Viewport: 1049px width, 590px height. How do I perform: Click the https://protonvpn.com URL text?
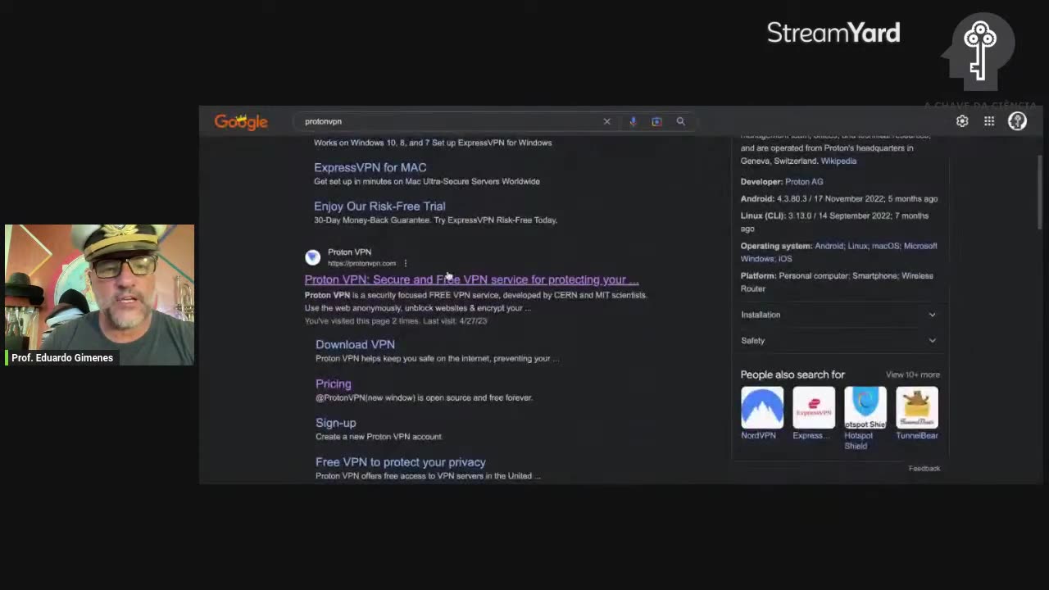pyautogui.click(x=361, y=263)
